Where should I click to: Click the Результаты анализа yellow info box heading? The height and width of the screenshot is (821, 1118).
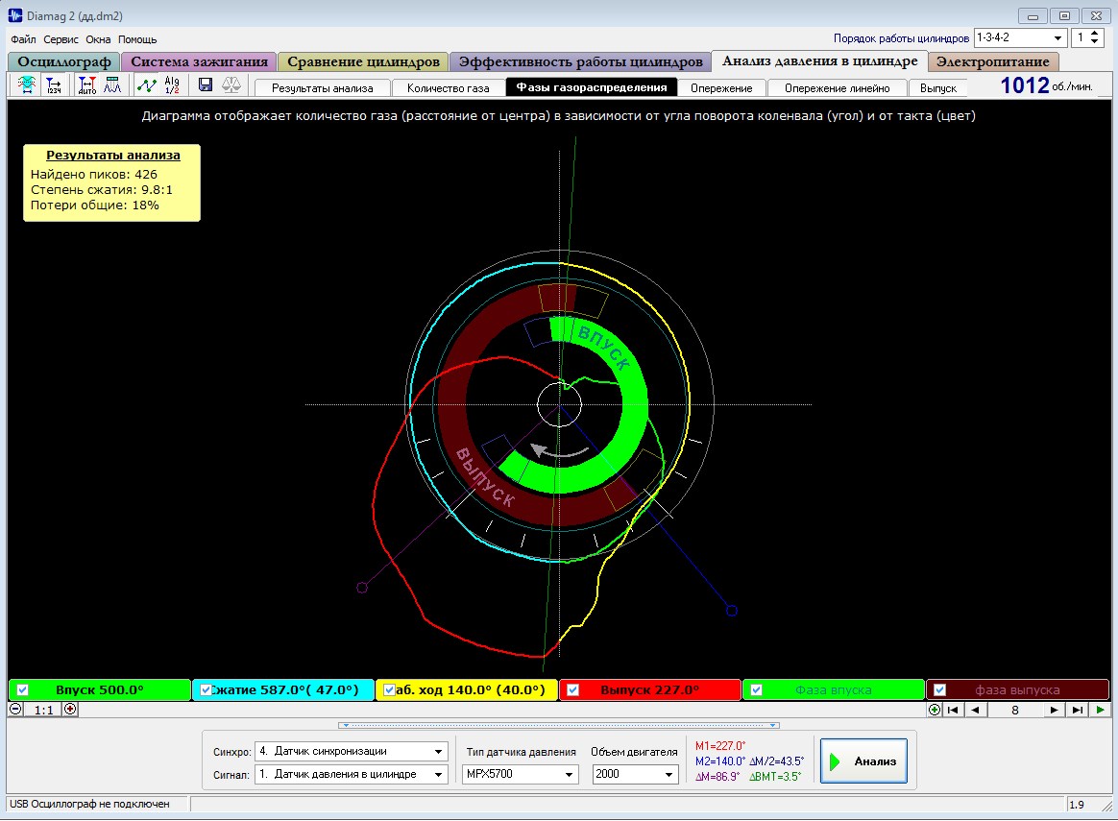coord(113,156)
